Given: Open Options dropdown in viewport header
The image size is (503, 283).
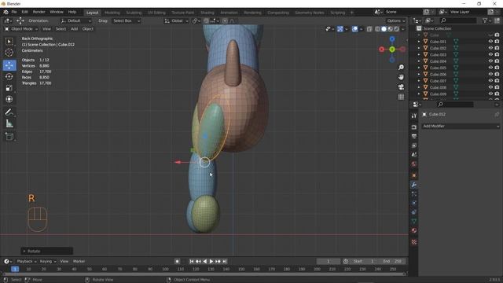Looking at the screenshot, I should click(x=396, y=21).
